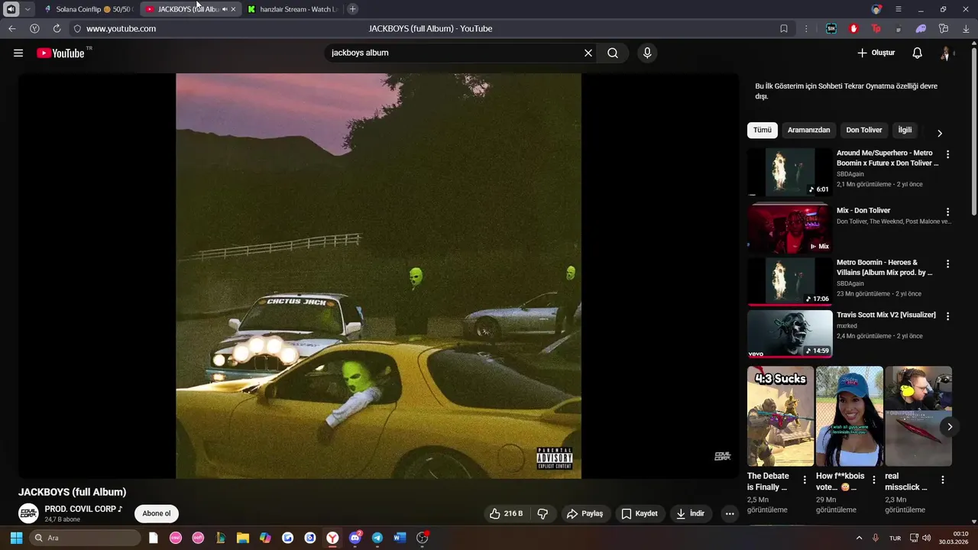Screen dimensions: 978x550
Task: Open File Explorer from taskbar
Action: coord(243,538)
